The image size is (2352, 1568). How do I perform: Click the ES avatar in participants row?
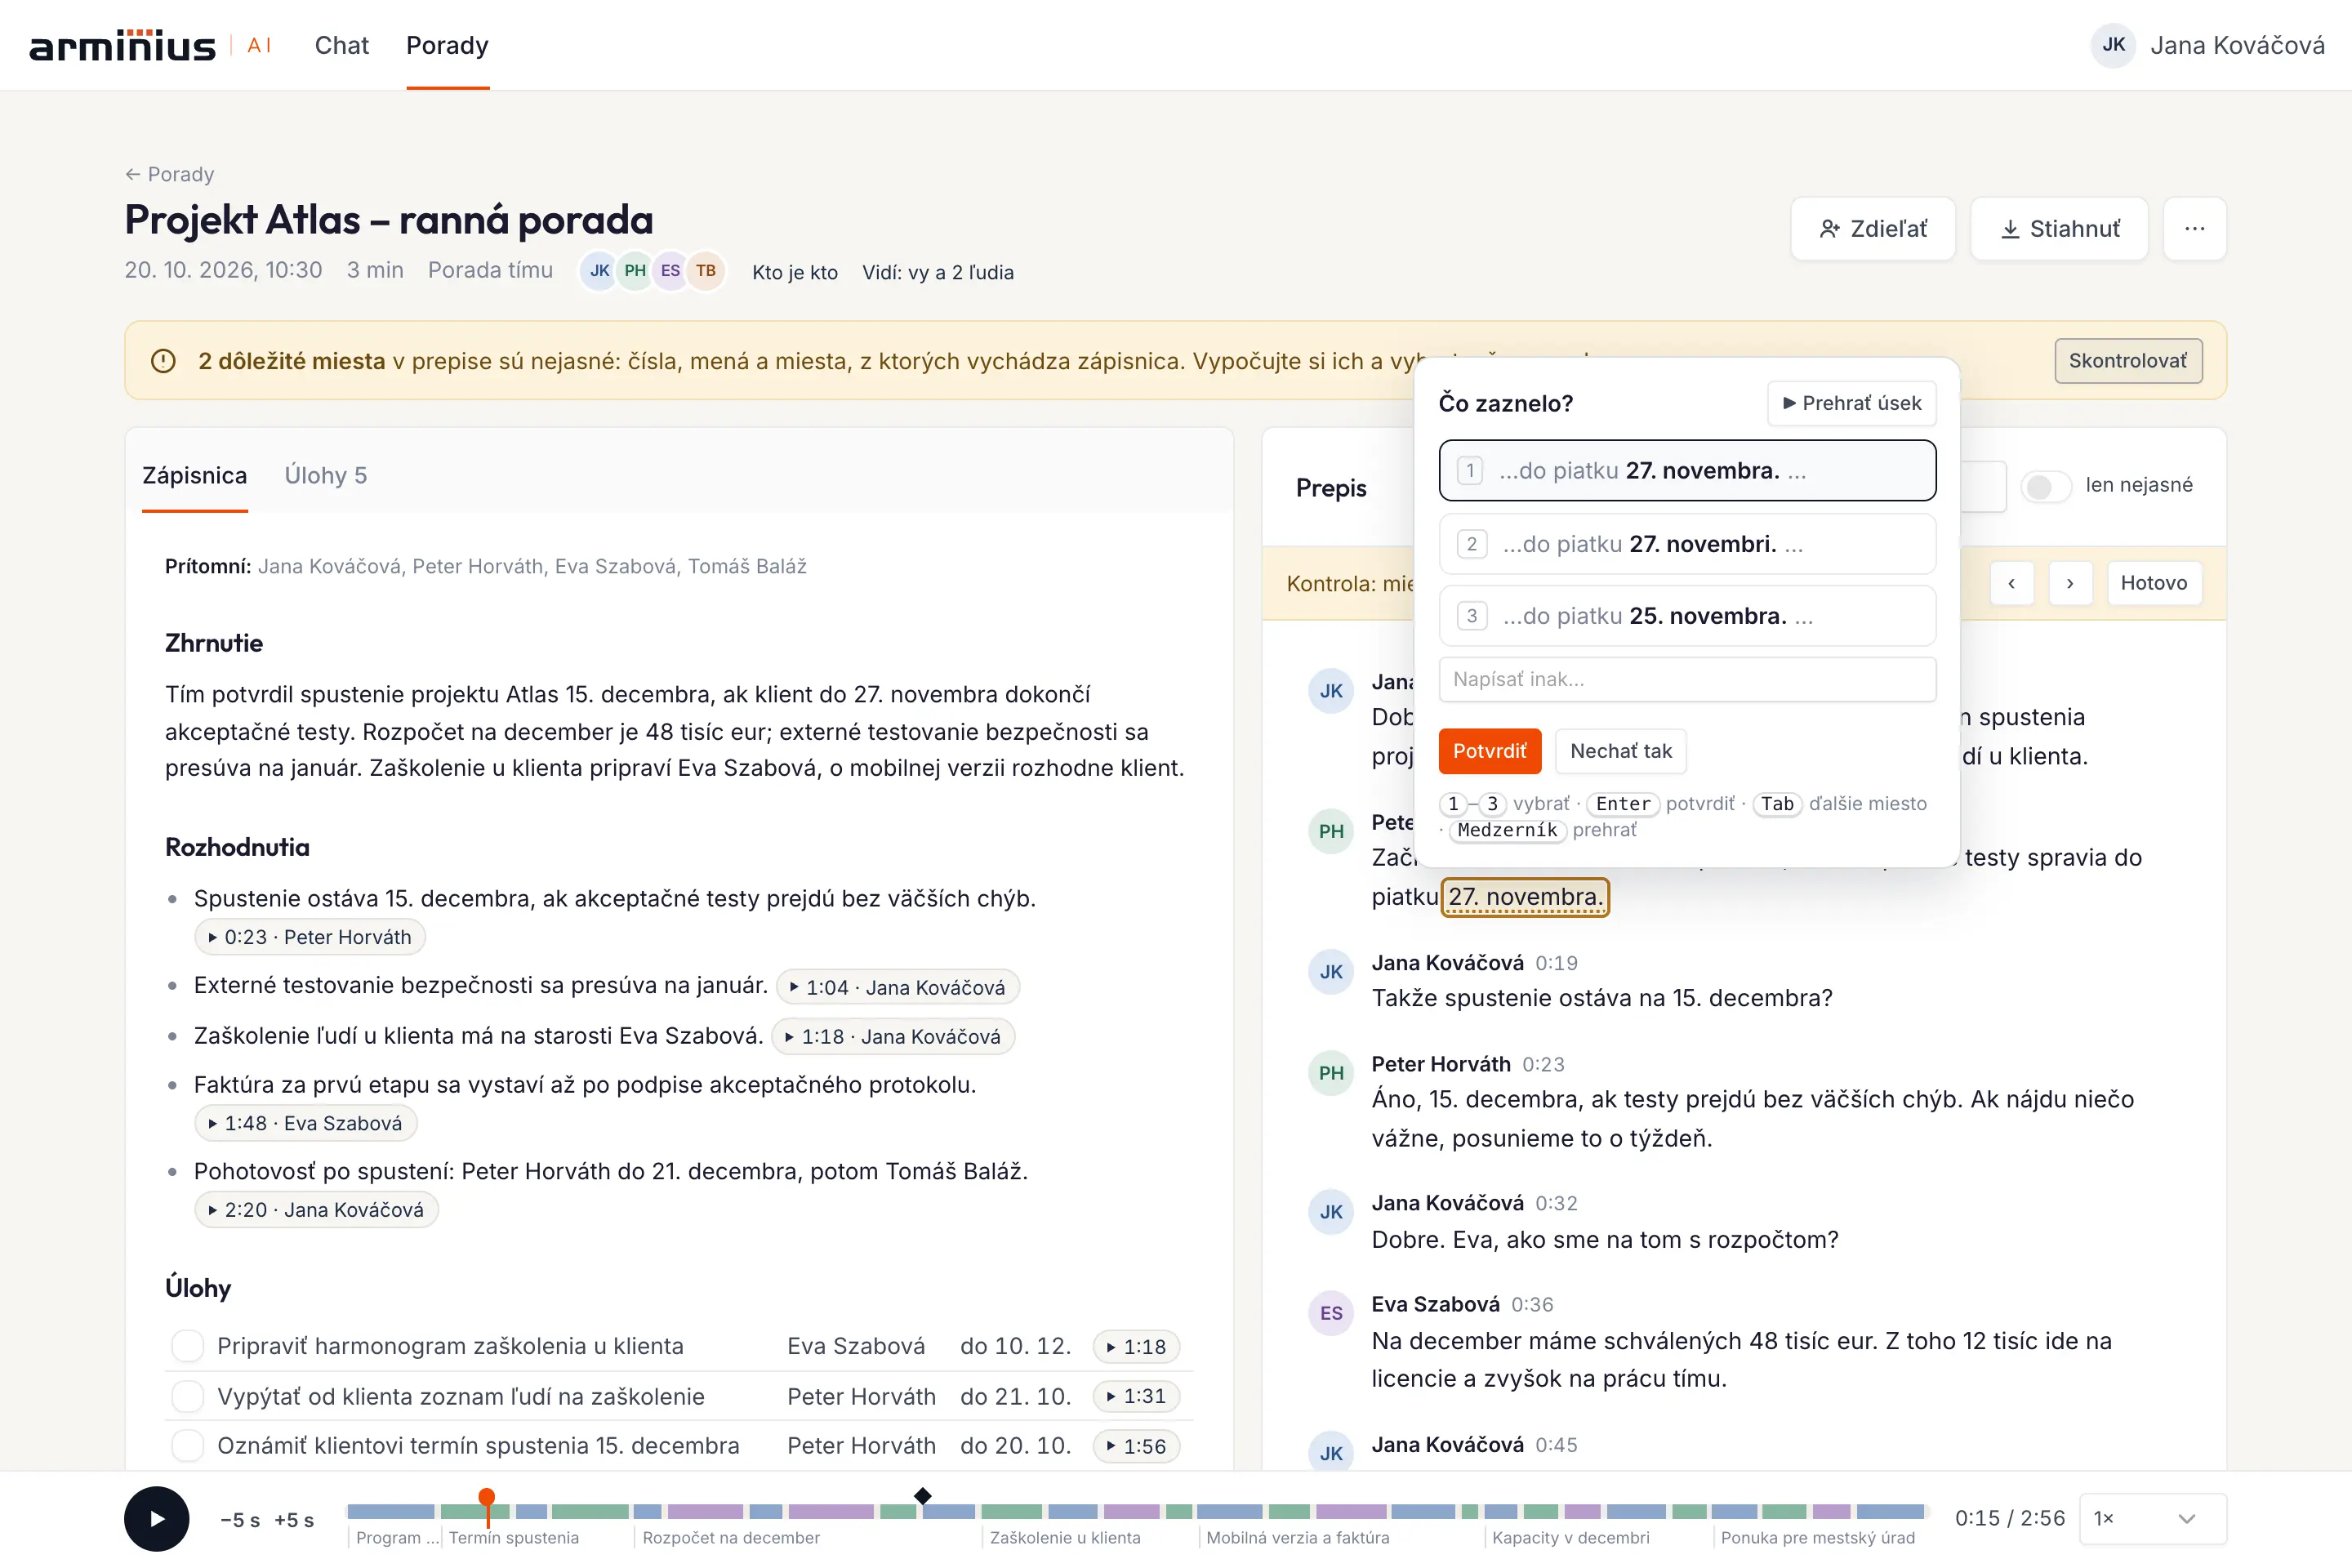click(x=670, y=271)
